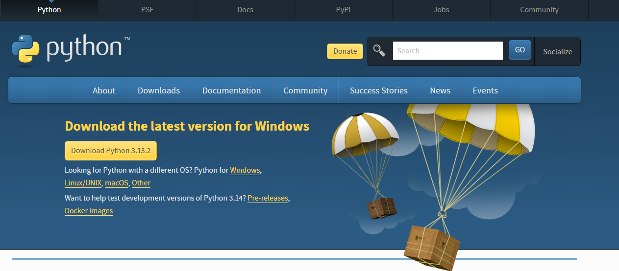Open the Success Stories navigation item

(379, 90)
